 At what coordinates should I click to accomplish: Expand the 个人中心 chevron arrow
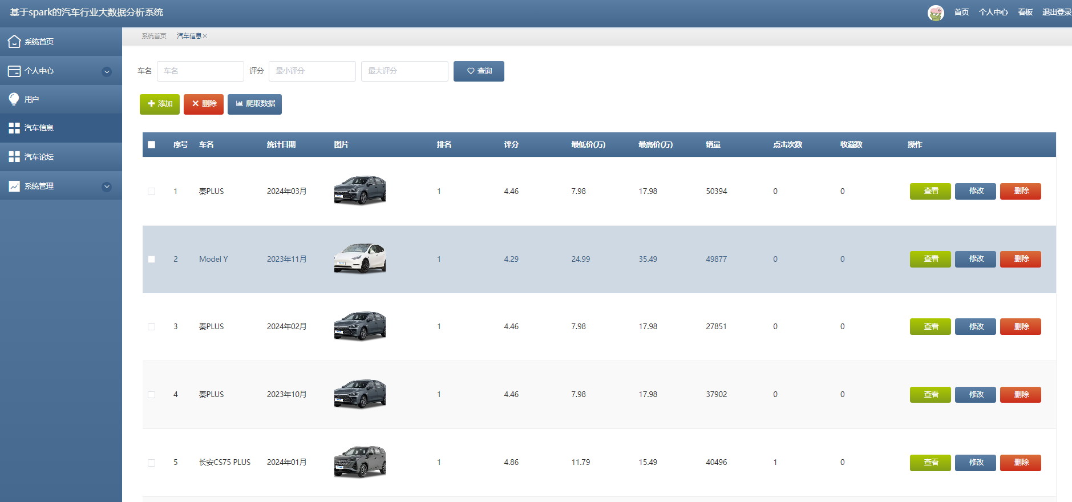pos(107,71)
